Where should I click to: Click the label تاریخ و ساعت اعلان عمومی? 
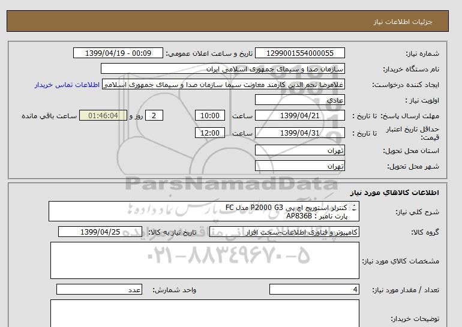(209, 53)
